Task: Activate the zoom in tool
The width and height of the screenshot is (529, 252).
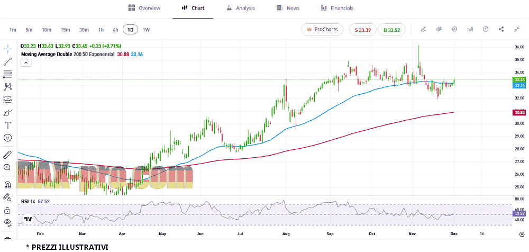Action: click(8, 167)
